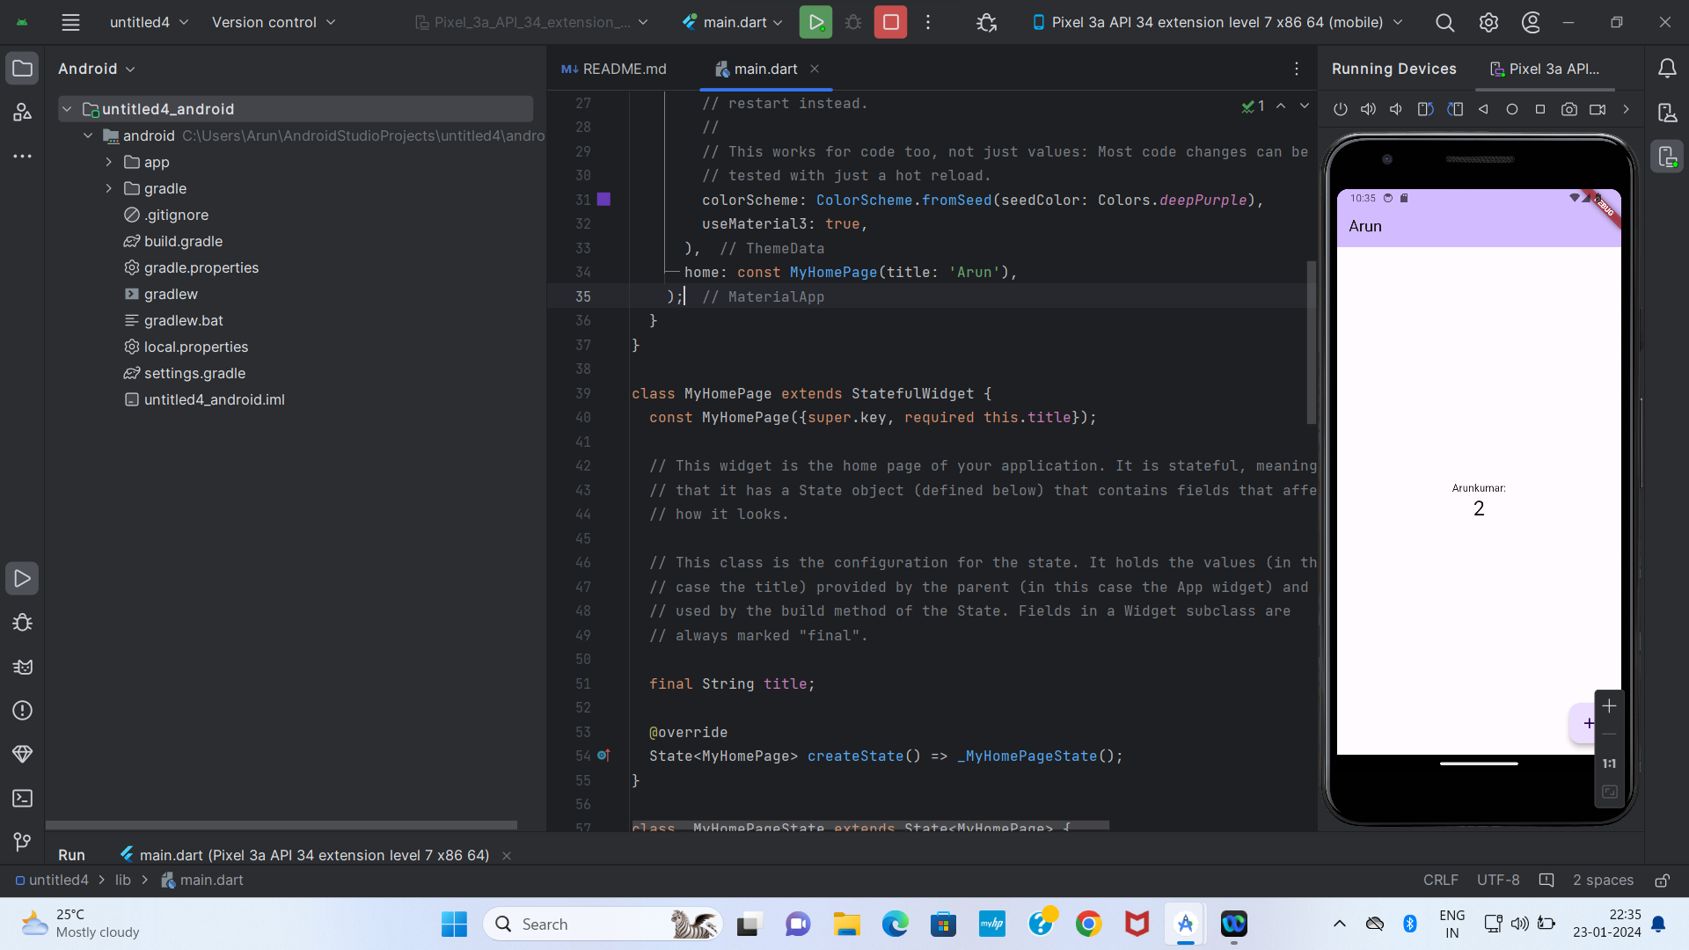Viewport: 1689px width, 950px height.
Task: Open the Problems tool window
Action: (x=23, y=711)
